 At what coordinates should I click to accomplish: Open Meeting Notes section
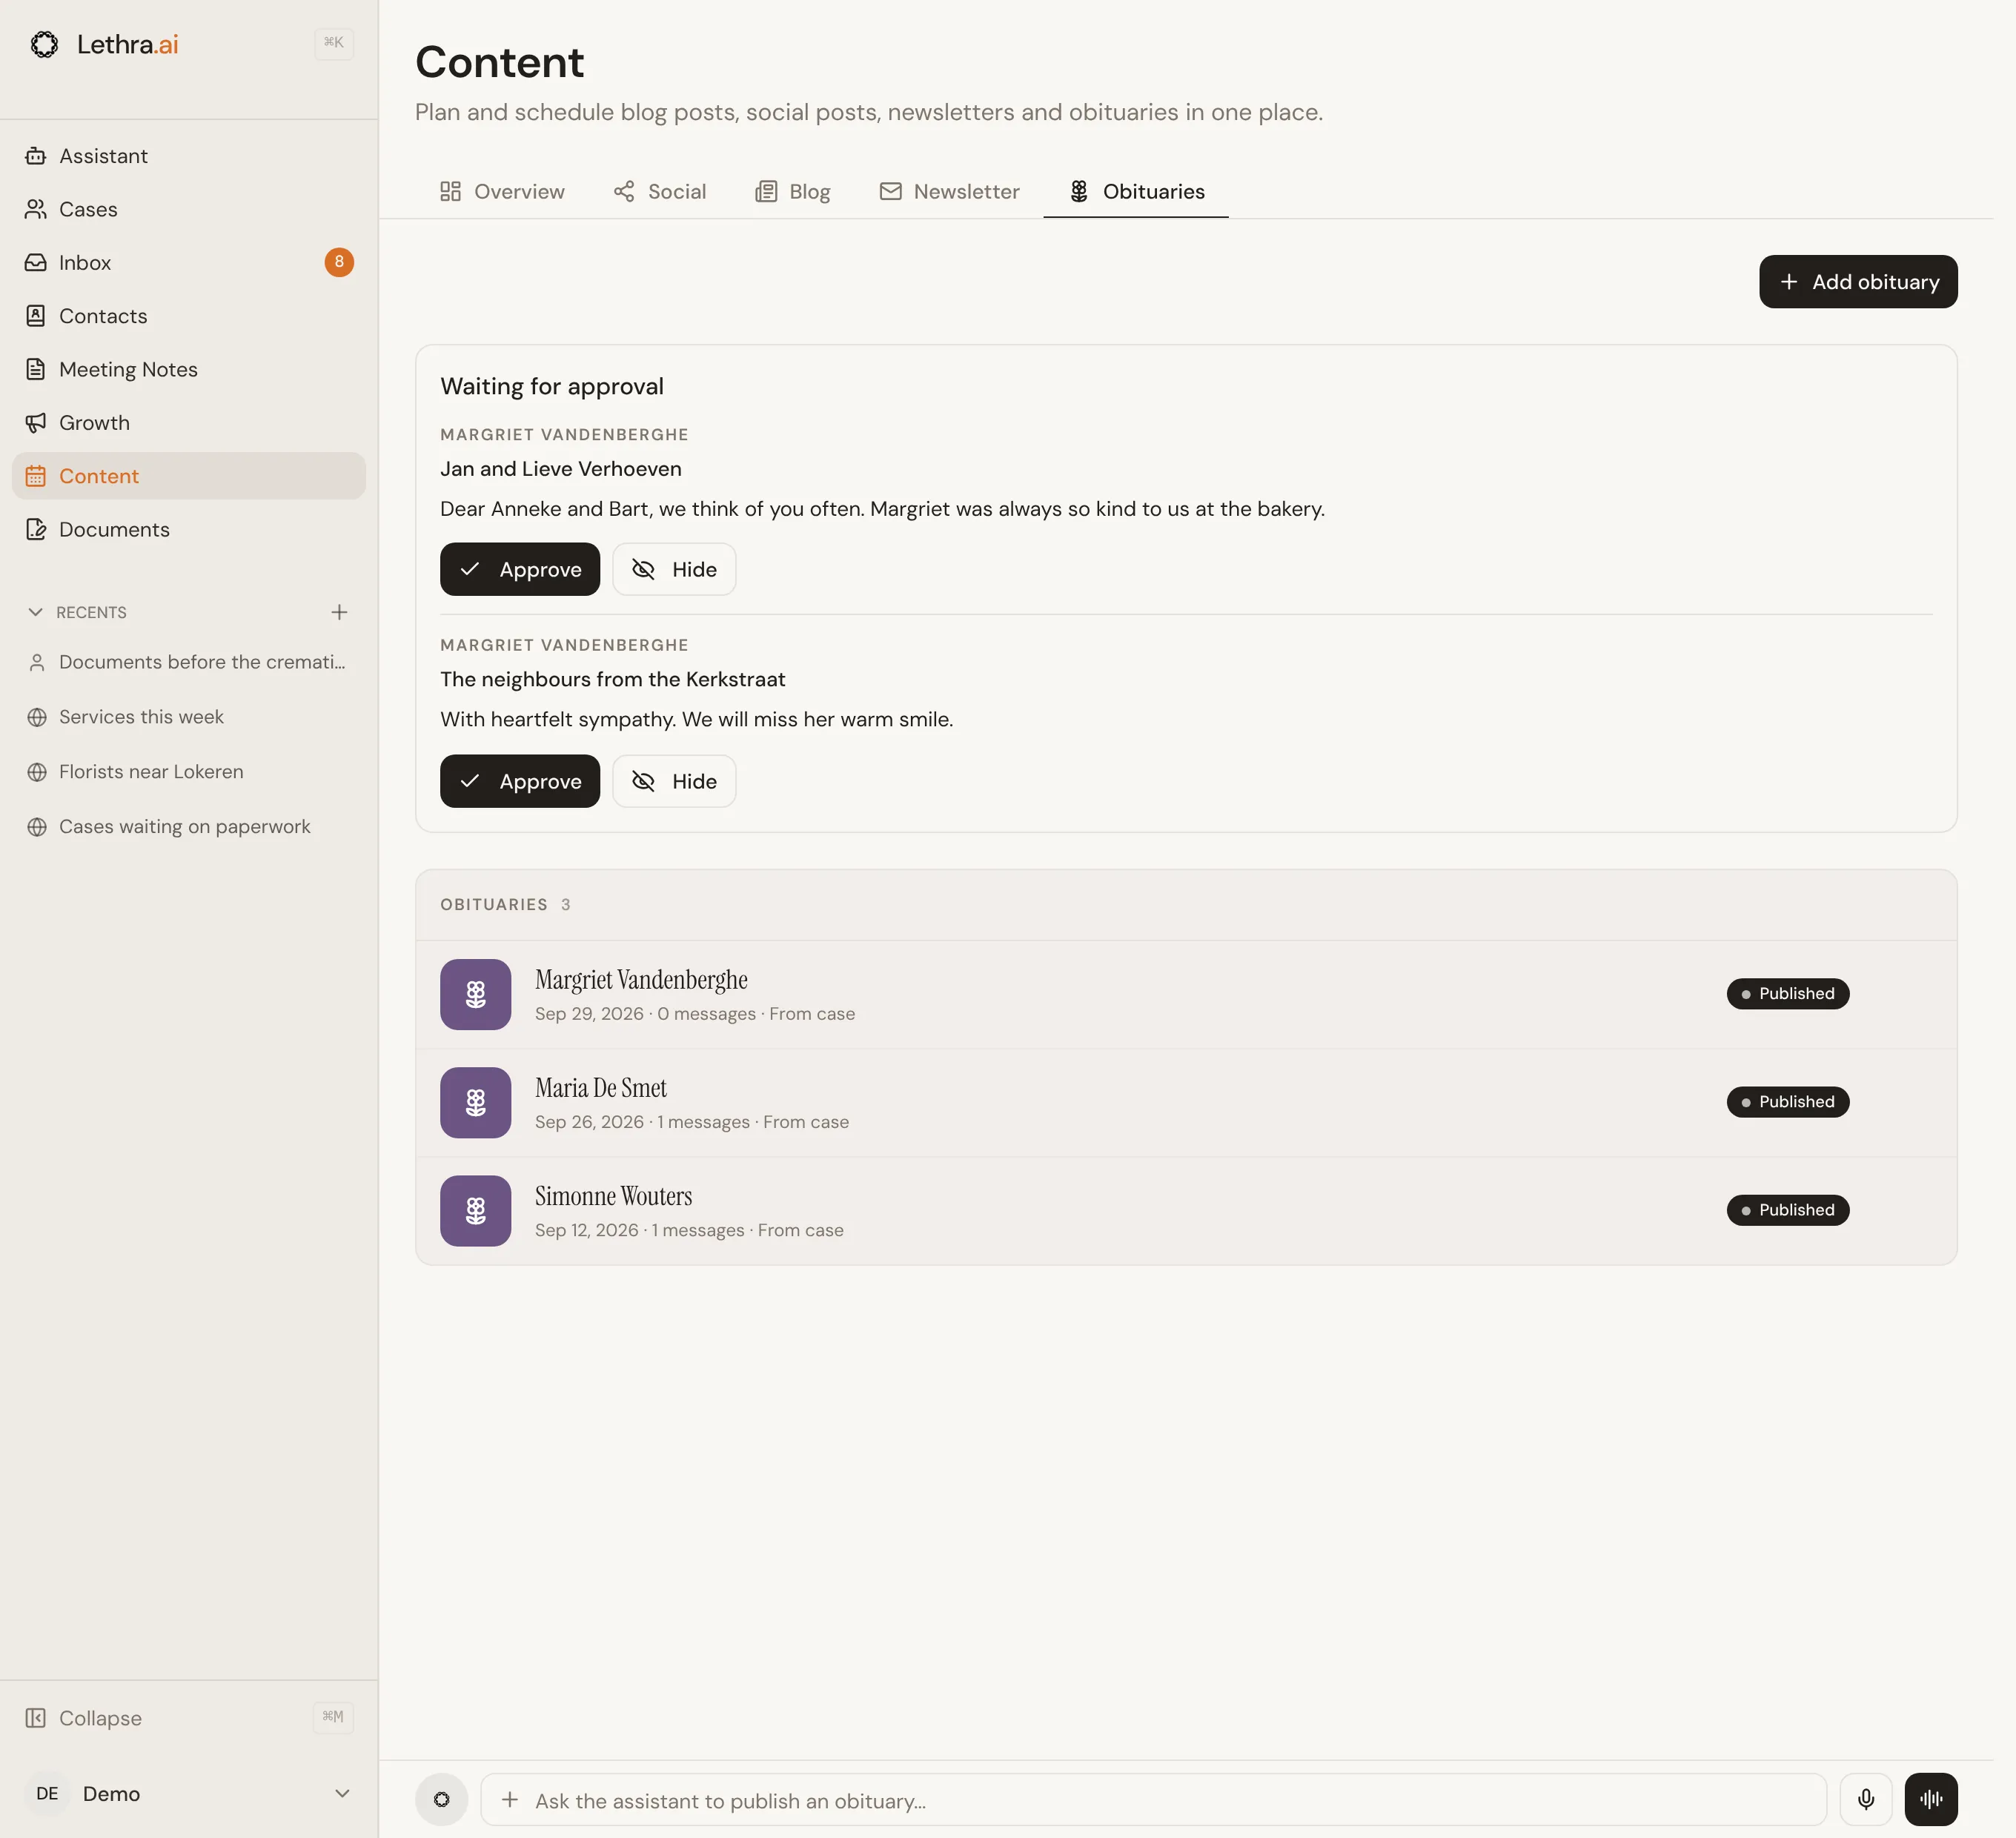(x=189, y=369)
